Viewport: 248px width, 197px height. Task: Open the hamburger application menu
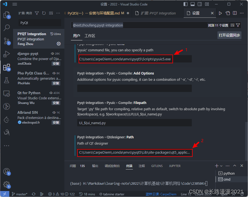(15, 4)
